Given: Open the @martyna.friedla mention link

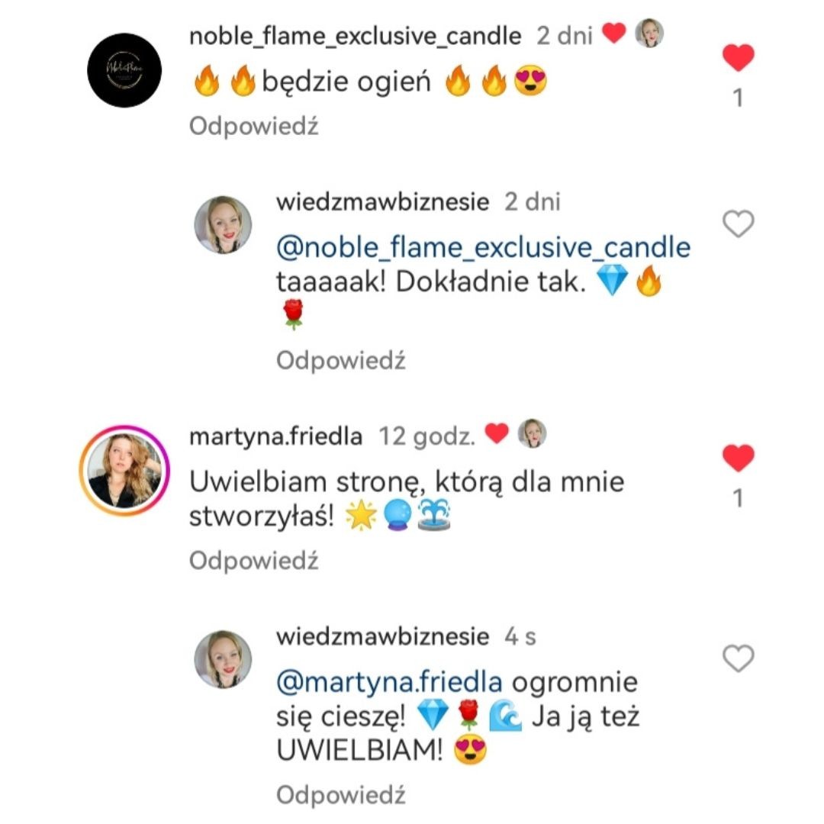Looking at the screenshot, I should (389, 682).
